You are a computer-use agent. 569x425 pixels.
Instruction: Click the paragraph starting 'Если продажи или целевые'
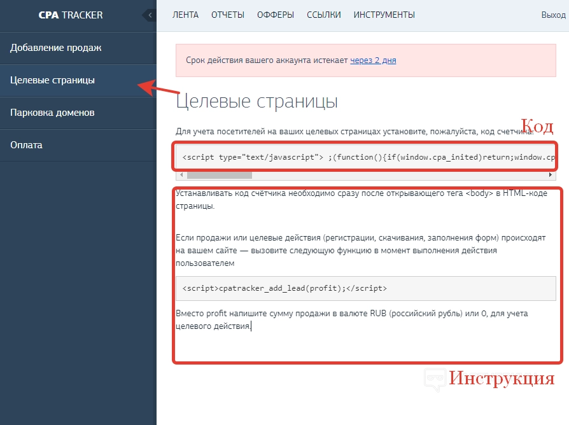click(x=361, y=250)
